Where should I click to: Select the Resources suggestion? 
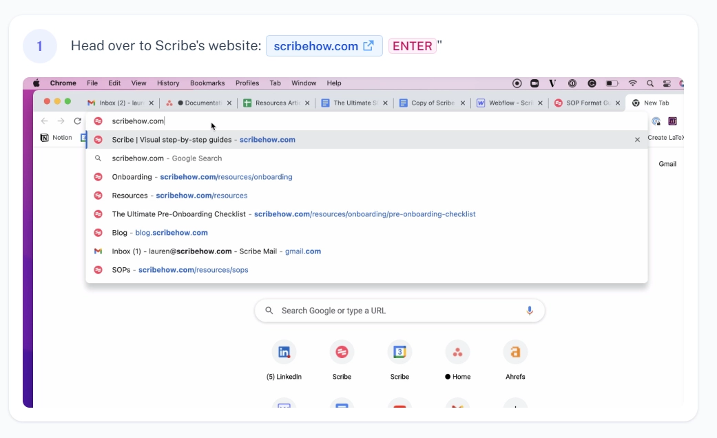pos(366,195)
